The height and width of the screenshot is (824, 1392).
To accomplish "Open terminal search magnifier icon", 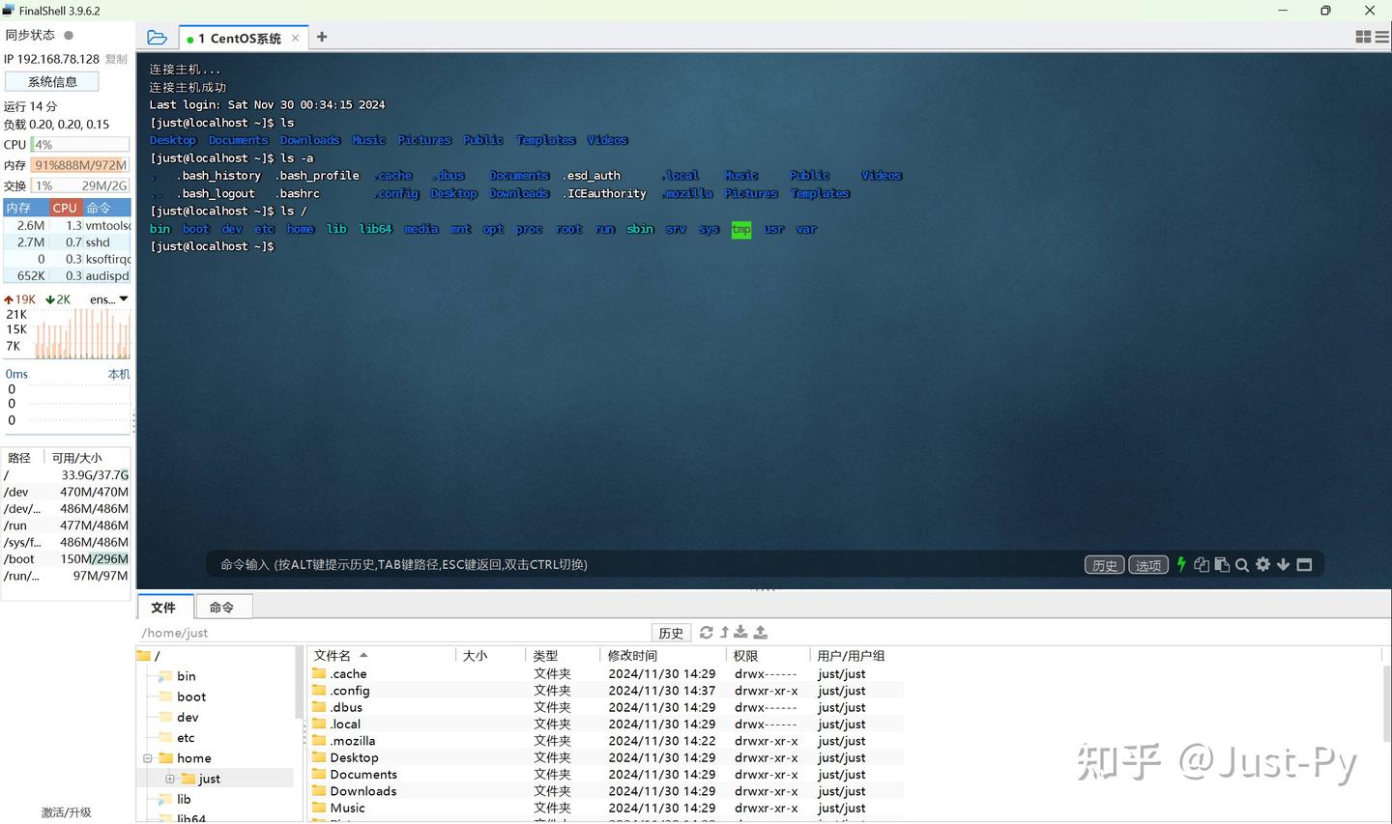I will pyautogui.click(x=1242, y=564).
